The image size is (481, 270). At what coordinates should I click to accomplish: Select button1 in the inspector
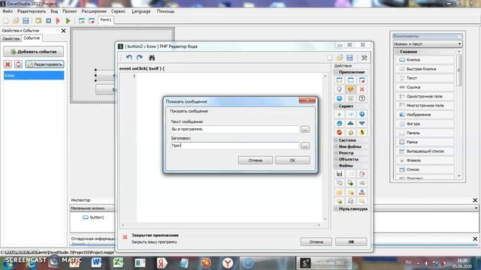click(93, 217)
